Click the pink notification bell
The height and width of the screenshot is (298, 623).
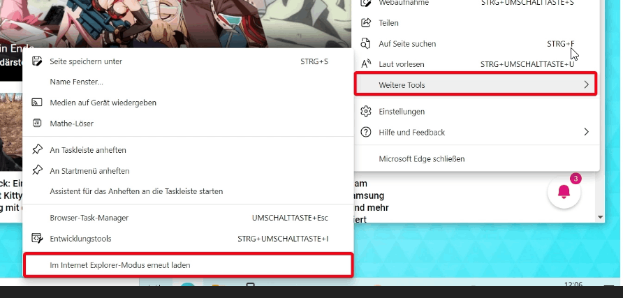[564, 192]
